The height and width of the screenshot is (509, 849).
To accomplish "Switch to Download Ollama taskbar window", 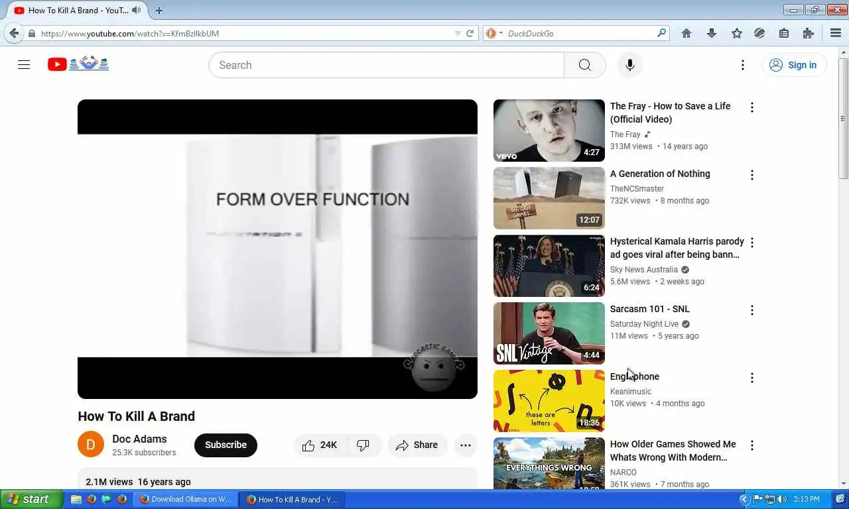I will pyautogui.click(x=186, y=499).
